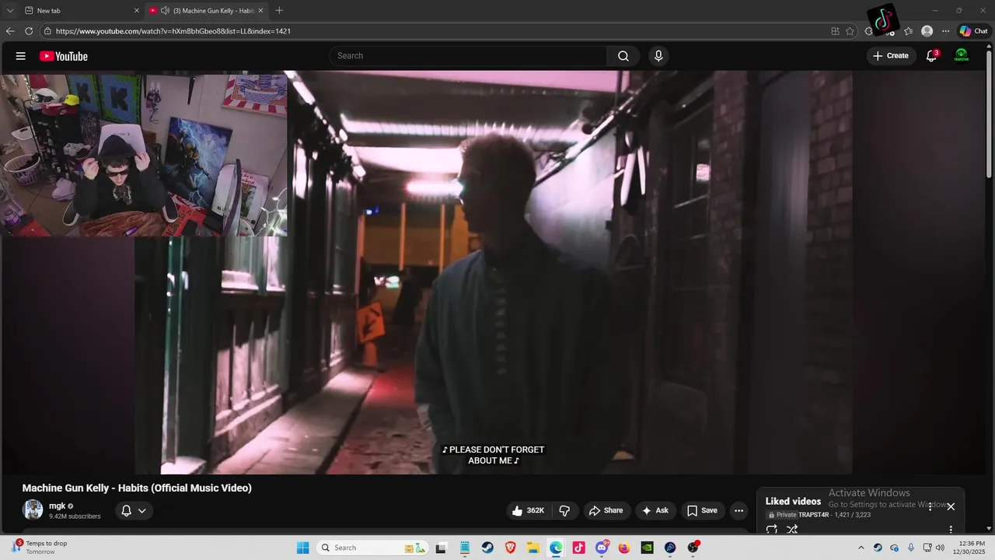This screenshot has height=560, width=995.
Task: Open the YouTube guide hamburger menu
Action: click(x=21, y=56)
